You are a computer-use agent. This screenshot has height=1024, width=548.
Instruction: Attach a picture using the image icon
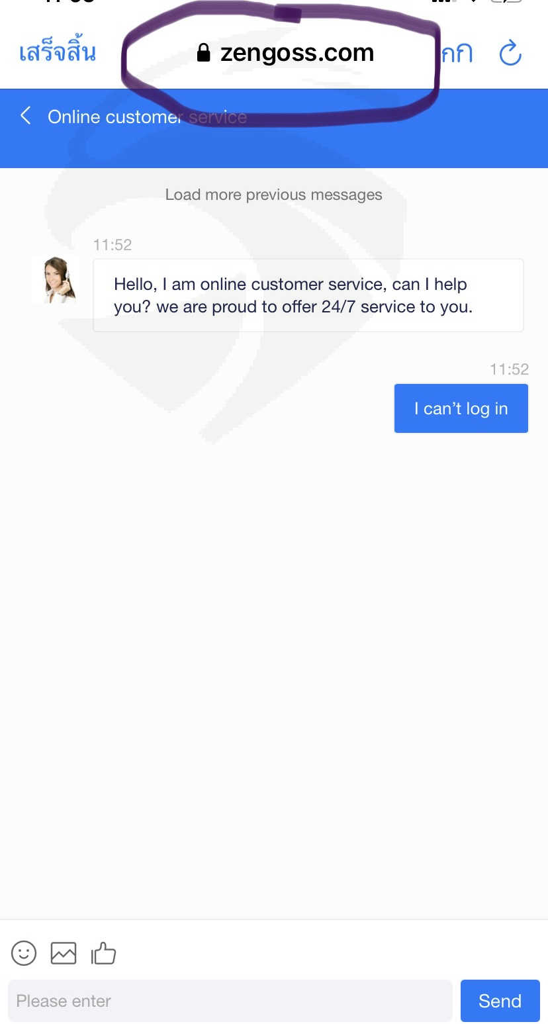(64, 953)
